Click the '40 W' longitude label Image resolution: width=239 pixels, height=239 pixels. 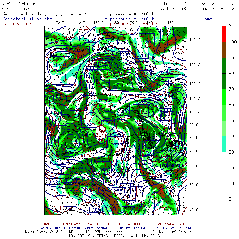point(194,210)
